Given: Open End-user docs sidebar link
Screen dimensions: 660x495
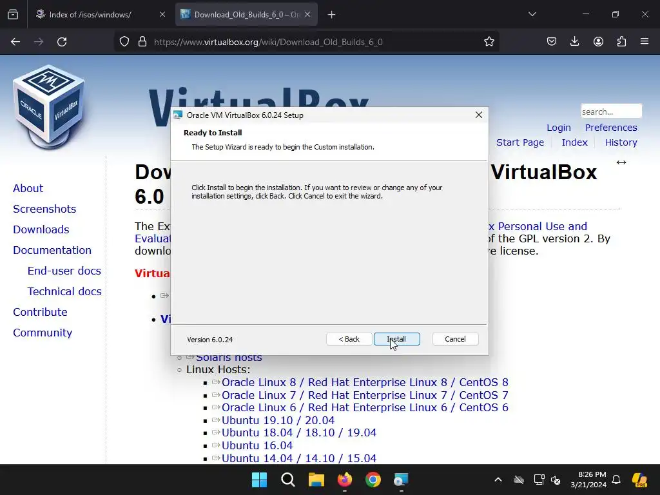Looking at the screenshot, I should point(64,271).
